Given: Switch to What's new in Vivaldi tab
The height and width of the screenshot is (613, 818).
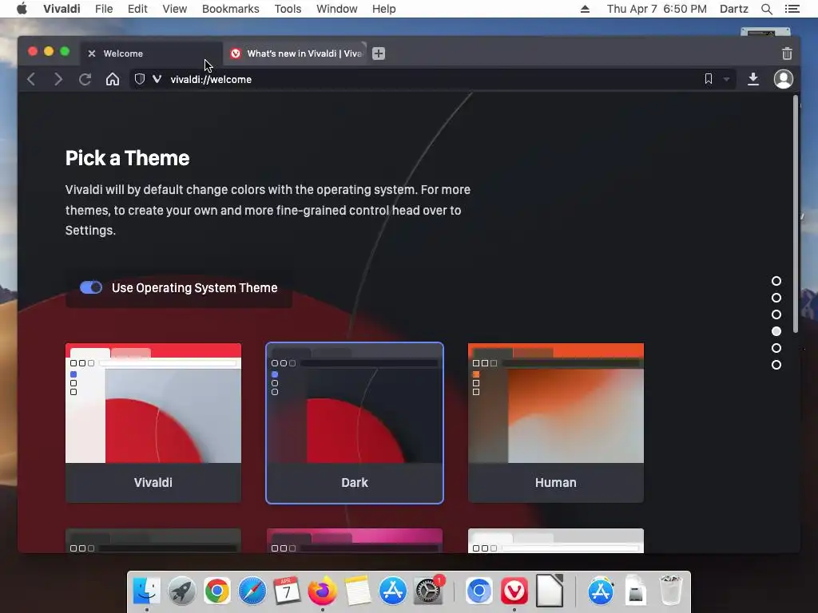Looking at the screenshot, I should pyautogui.click(x=296, y=53).
